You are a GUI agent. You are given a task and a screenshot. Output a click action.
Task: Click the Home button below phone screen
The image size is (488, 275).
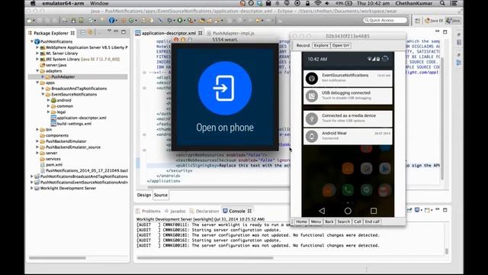point(301,222)
